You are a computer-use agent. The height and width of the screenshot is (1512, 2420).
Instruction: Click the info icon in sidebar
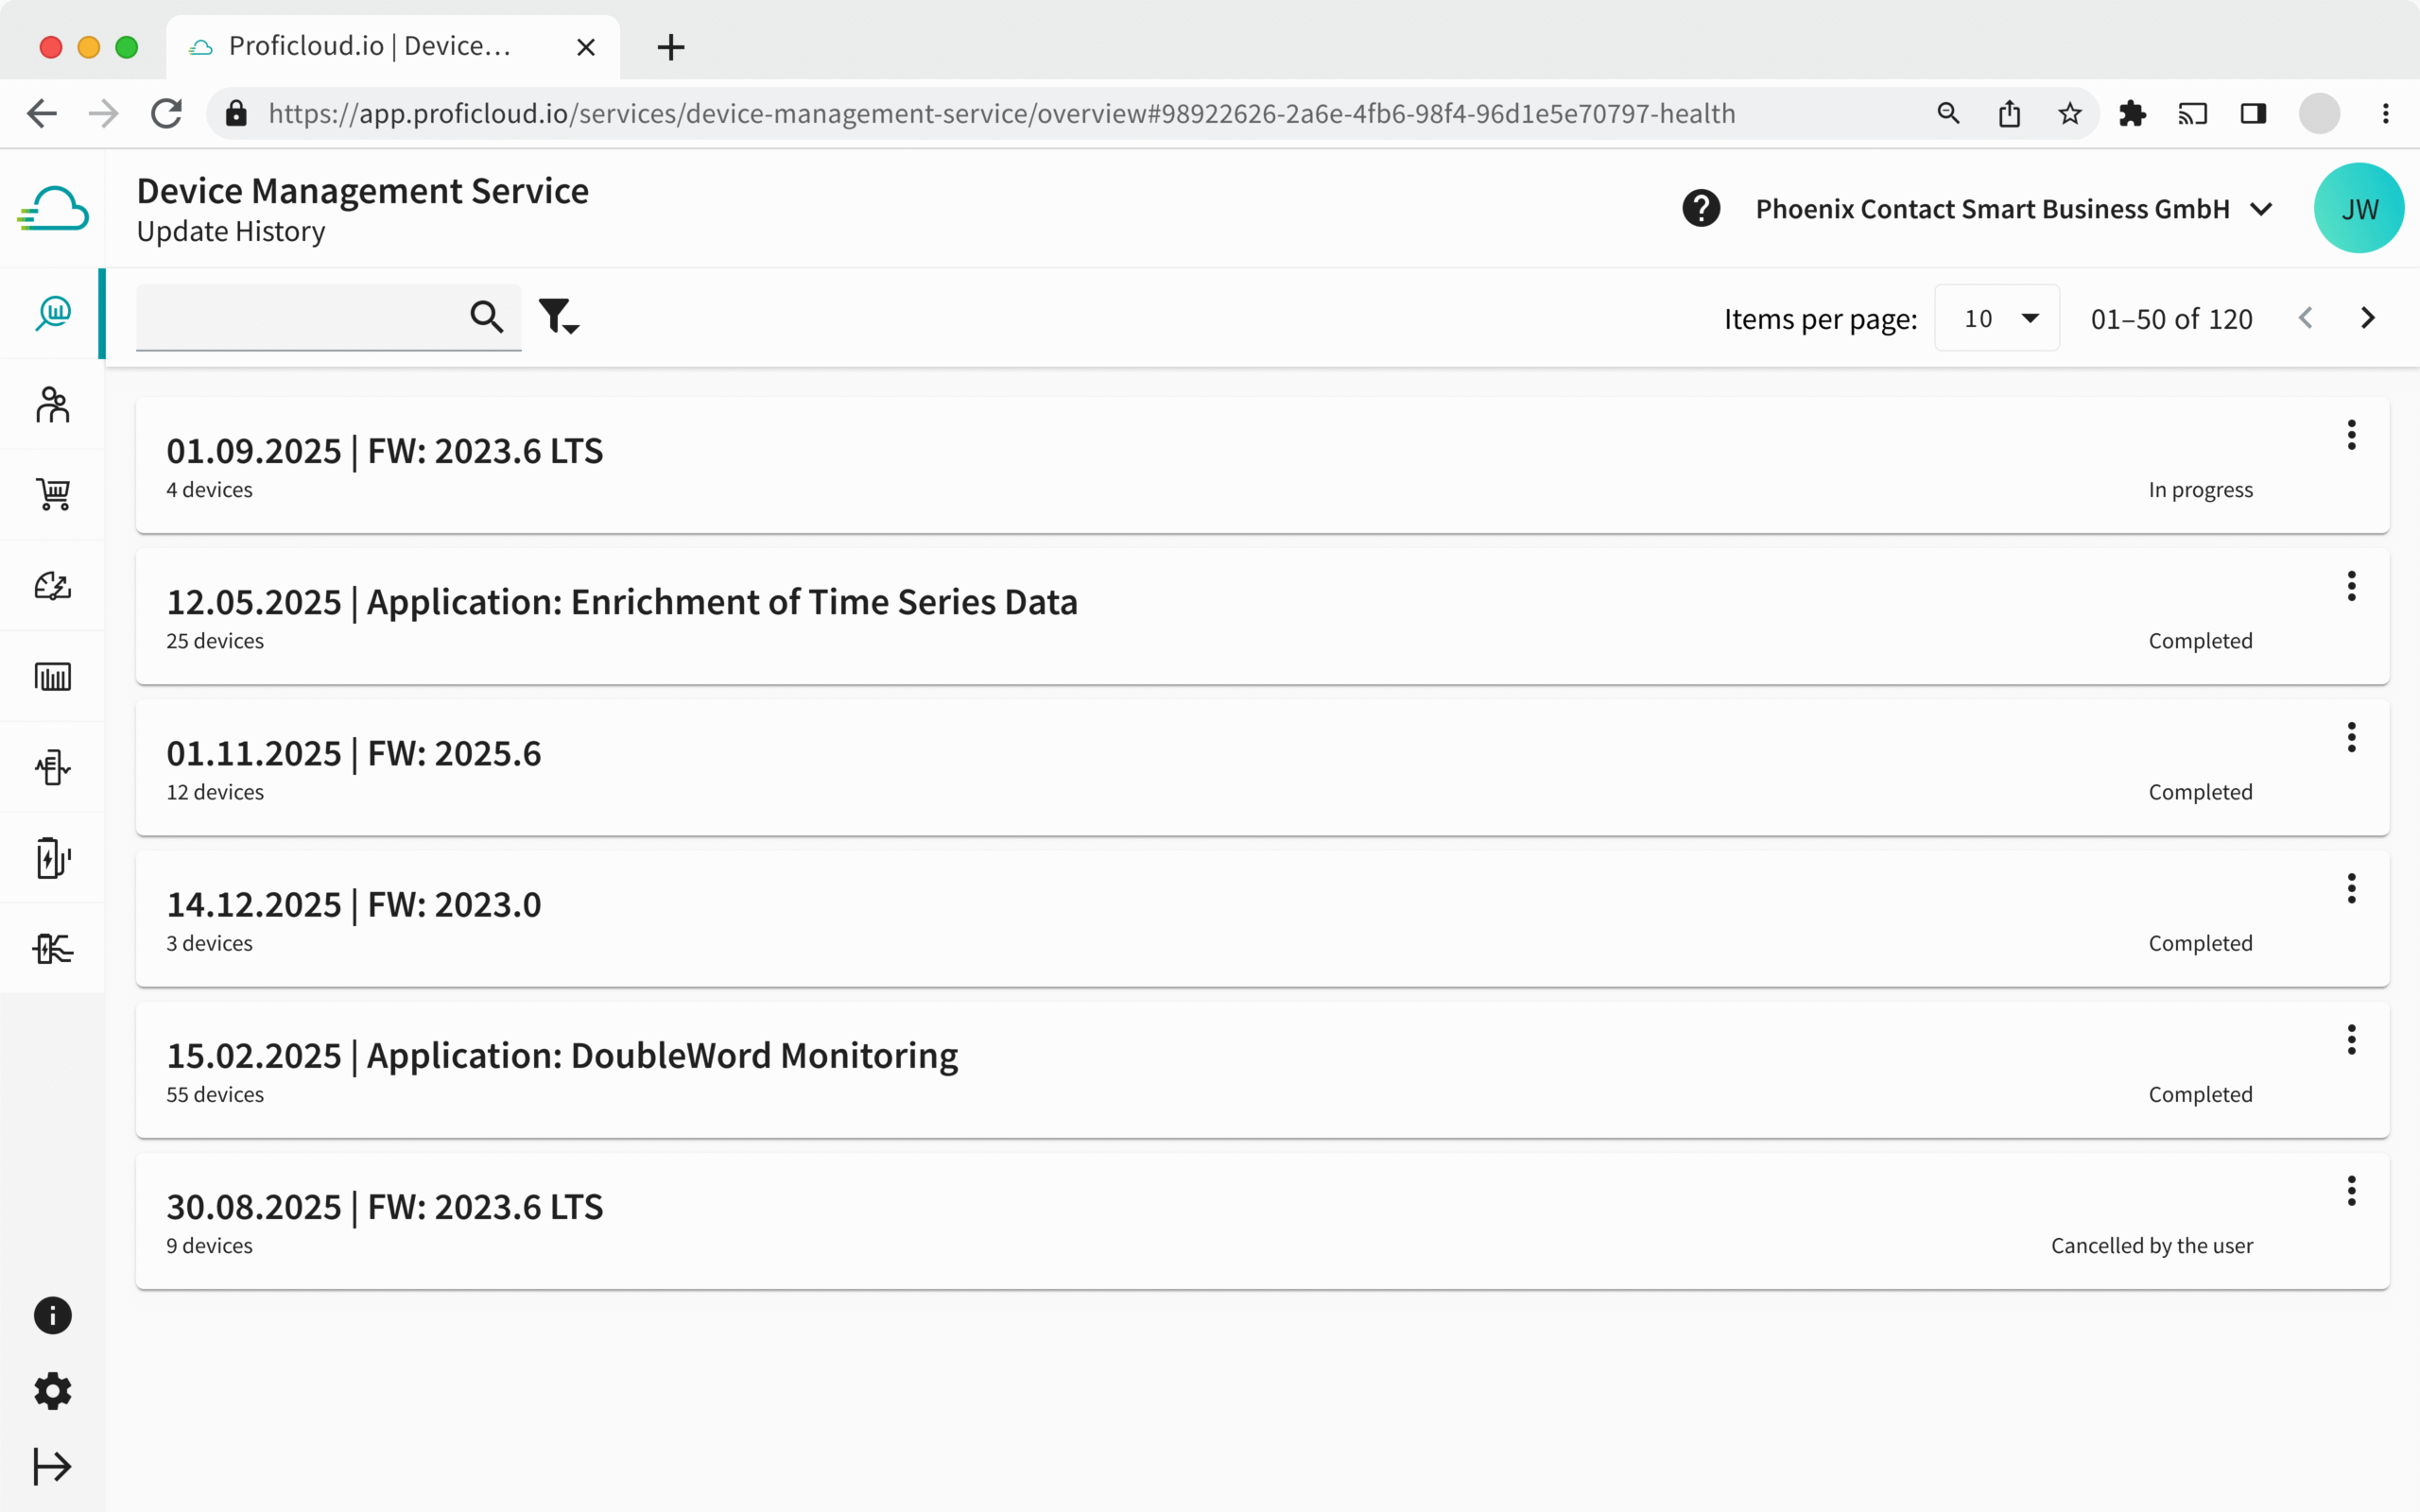pos(53,1315)
